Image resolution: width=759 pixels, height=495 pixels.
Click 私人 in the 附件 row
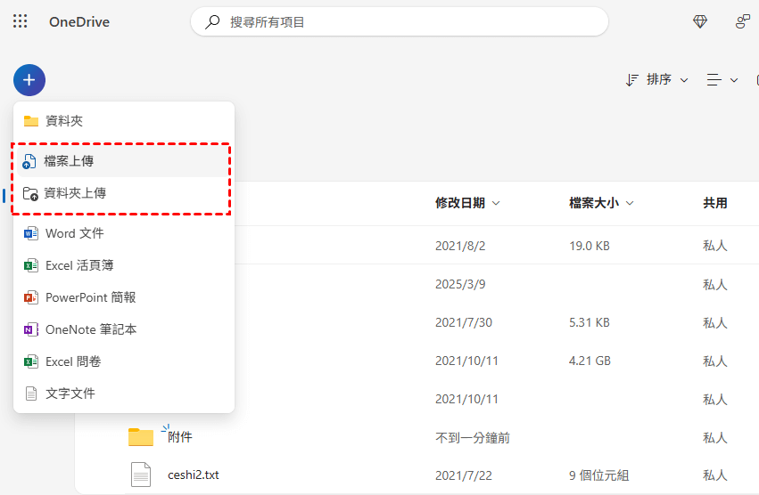pyautogui.click(x=715, y=437)
